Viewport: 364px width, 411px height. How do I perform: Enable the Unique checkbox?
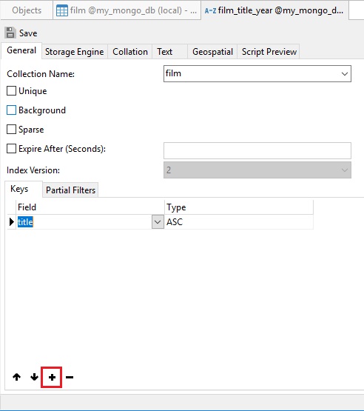[11, 91]
